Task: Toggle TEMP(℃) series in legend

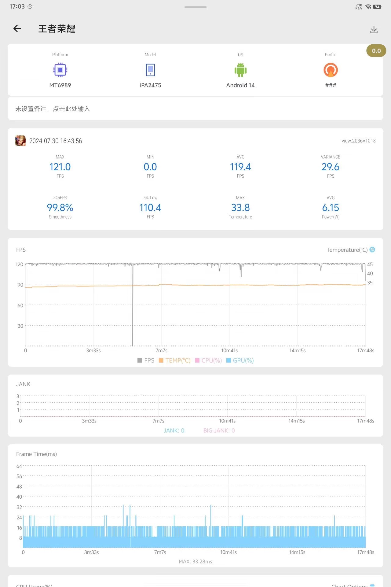Action: (x=174, y=360)
